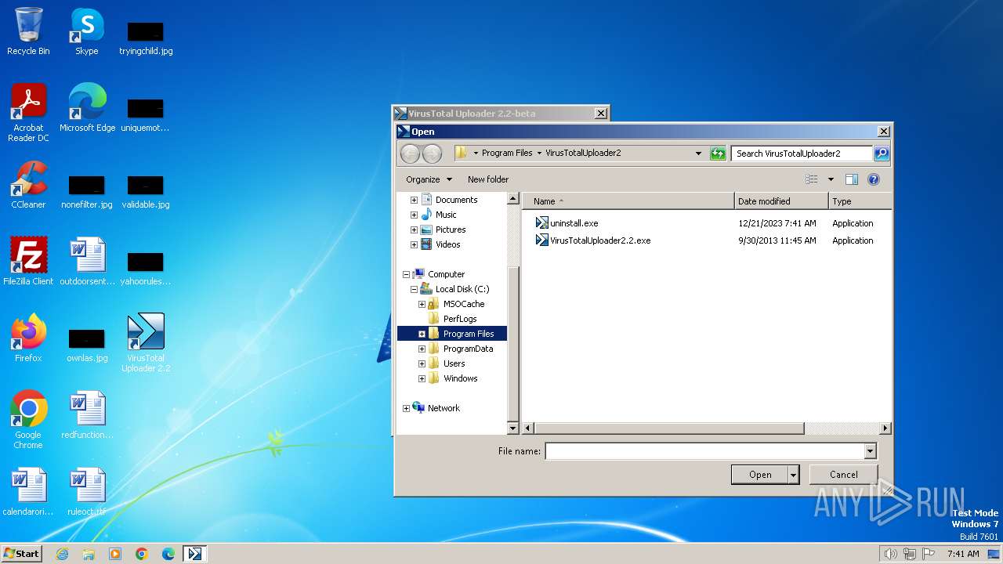1003x564 pixels.
Task: Click Program Files in address breadcrumb
Action: [507, 154]
